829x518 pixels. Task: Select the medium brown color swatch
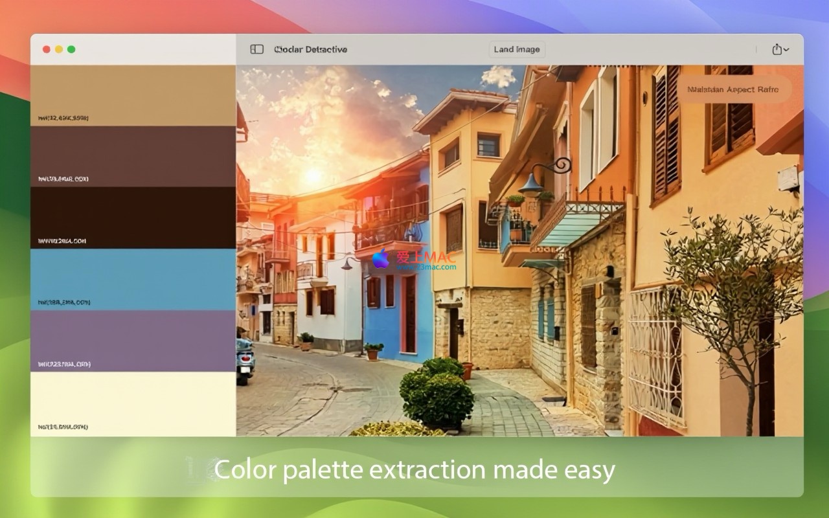coord(133,152)
